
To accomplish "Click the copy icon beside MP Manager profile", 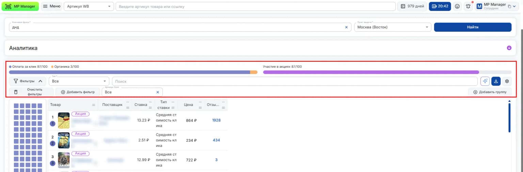I will pos(509,6).
